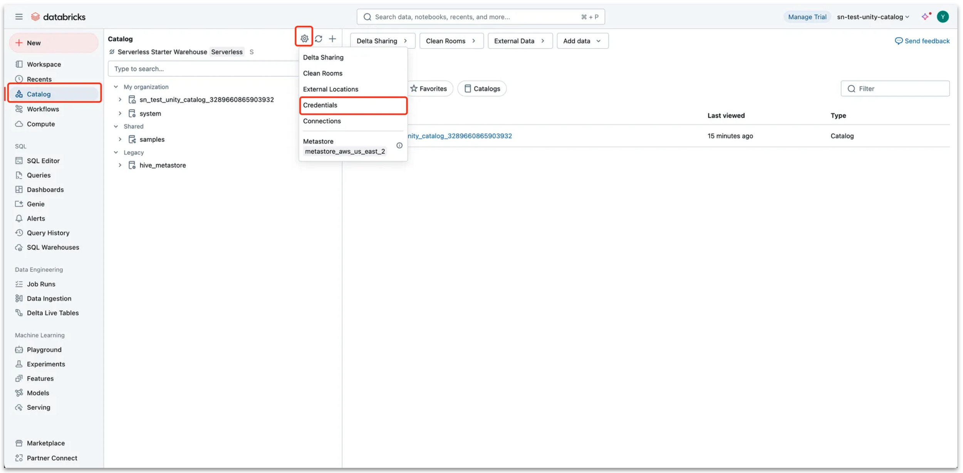Screen dimensions: 963x473
Task: Click the catalog settings gear icon
Action: 304,39
